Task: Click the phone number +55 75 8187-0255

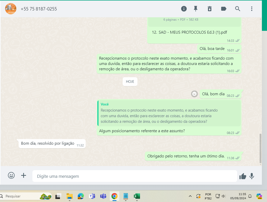Action: point(39,9)
